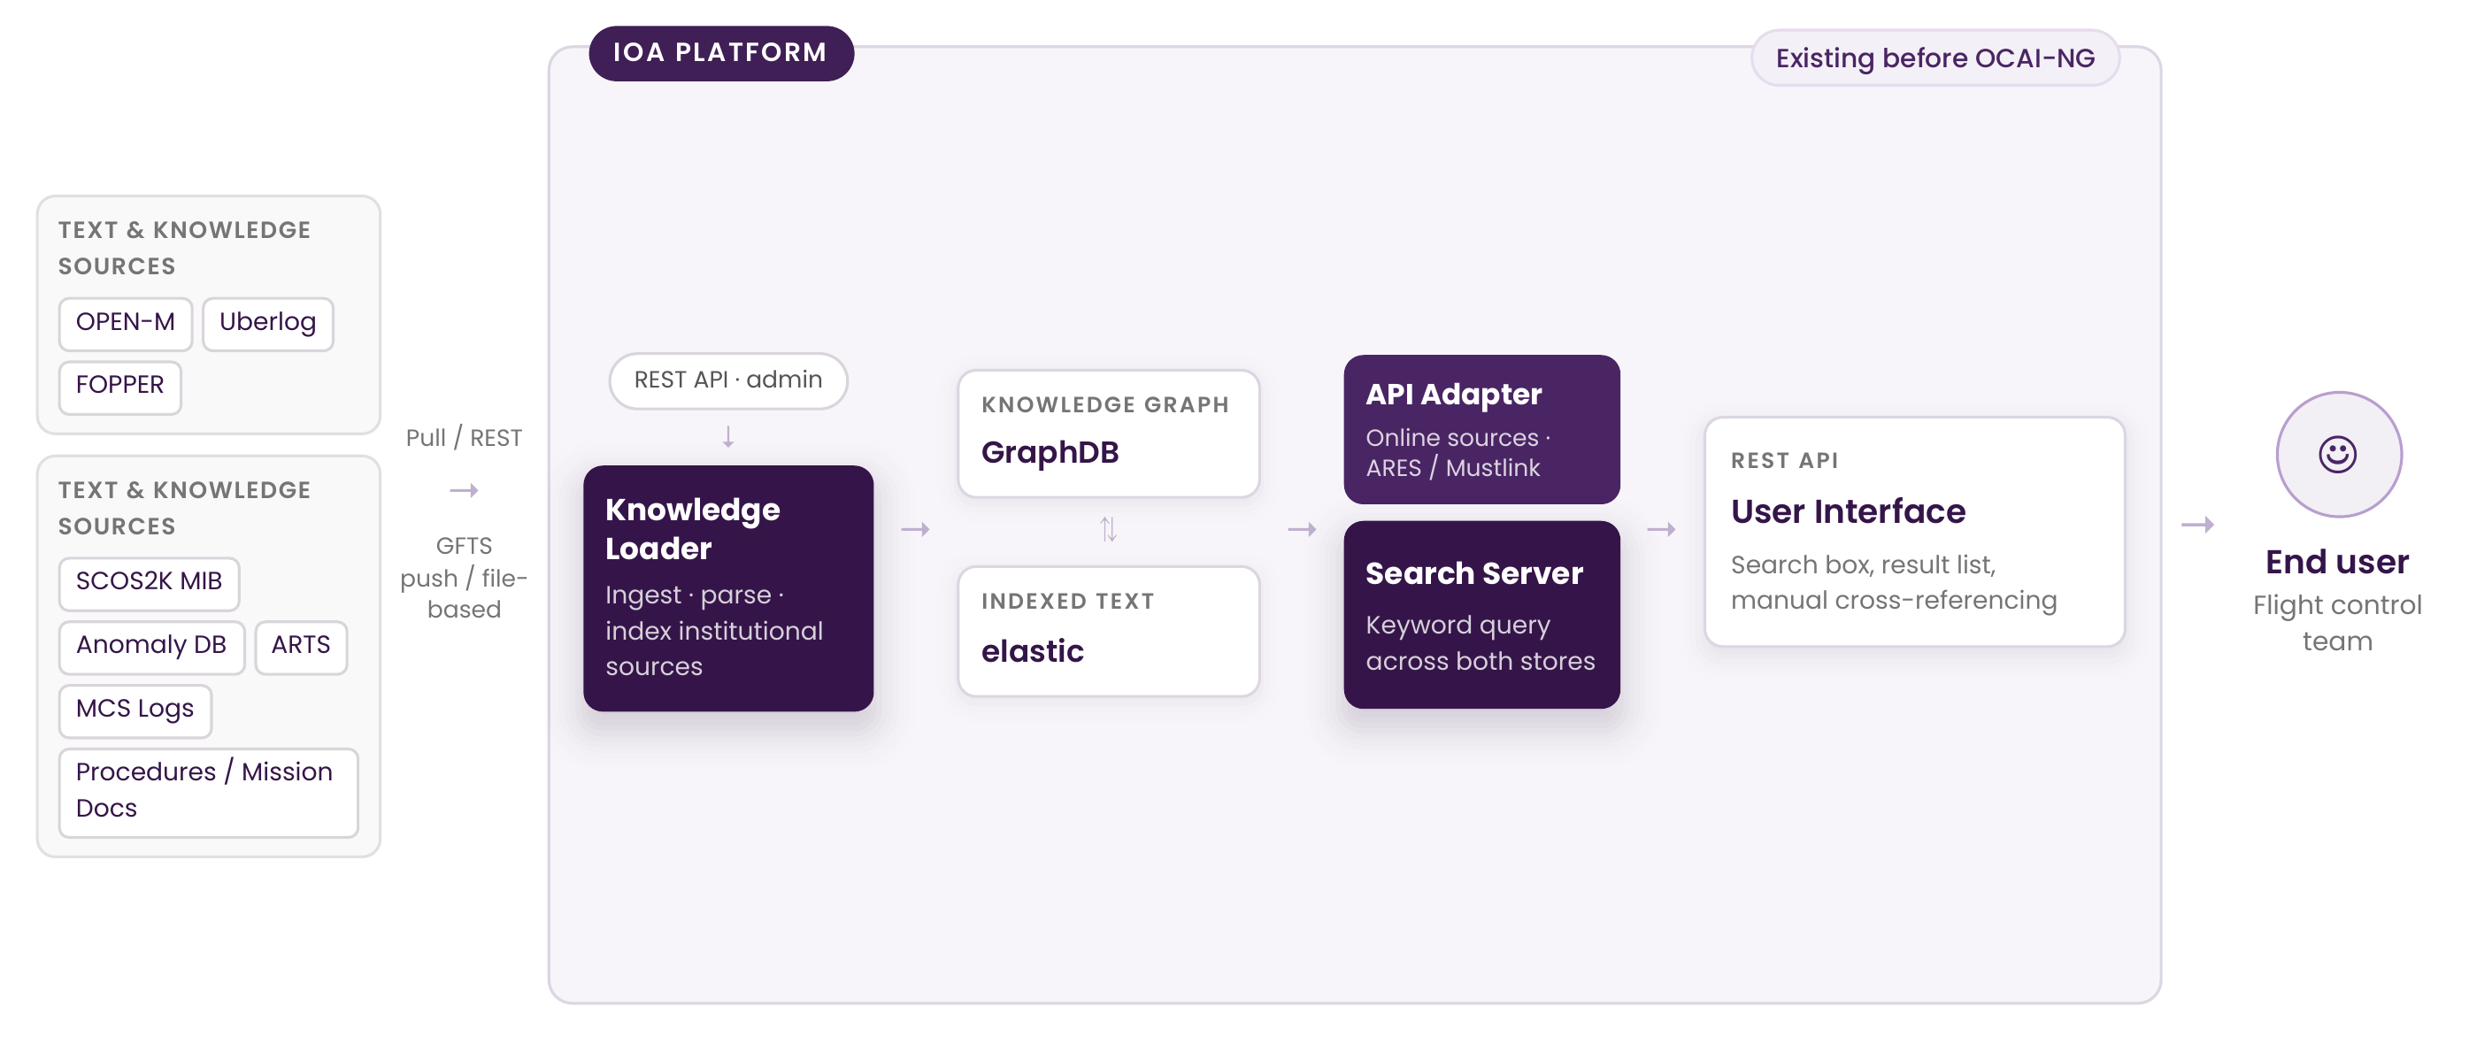Click the Existing before OCAI-NG label
This screenshot has height=1044, width=2469.
1934,58
